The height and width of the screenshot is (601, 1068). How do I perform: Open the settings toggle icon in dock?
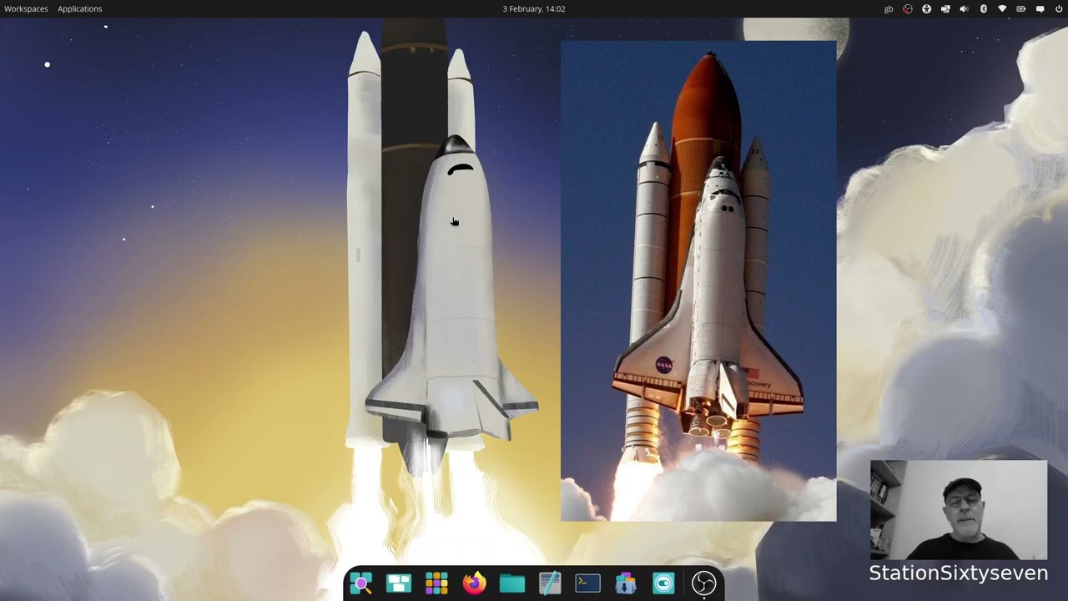(663, 583)
